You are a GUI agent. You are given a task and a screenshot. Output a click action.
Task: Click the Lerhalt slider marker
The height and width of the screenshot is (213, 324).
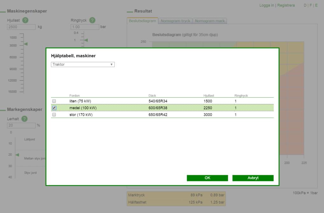coord(17,155)
